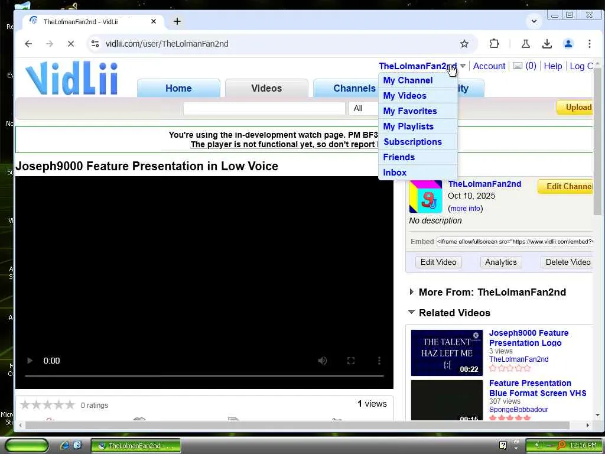Switch to the Videos tab
The image size is (605, 454).
(266, 88)
